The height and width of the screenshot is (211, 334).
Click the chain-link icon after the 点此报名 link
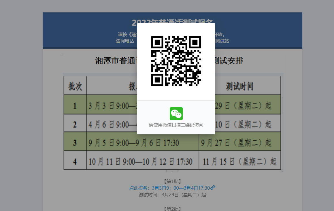point(213,188)
